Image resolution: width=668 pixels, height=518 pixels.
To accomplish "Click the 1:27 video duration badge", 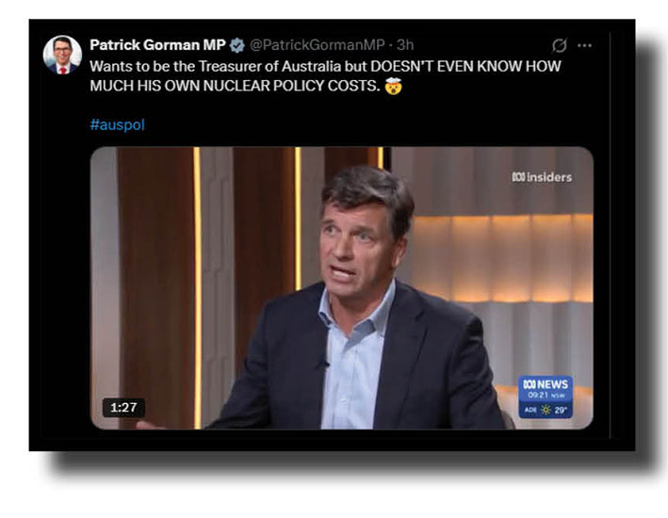I will point(123,408).
